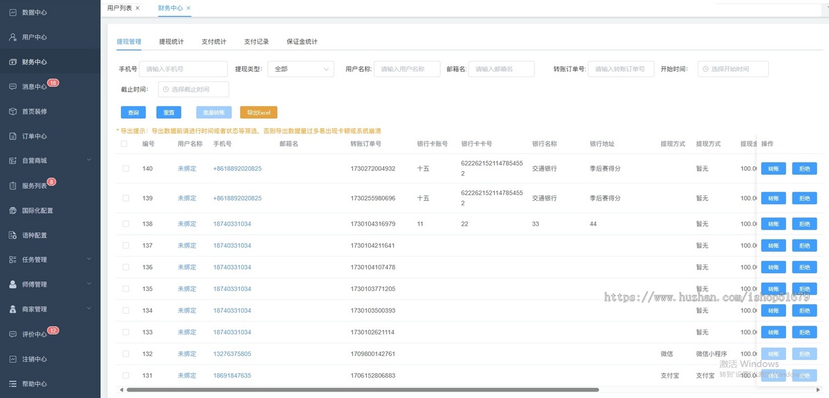The width and height of the screenshot is (829, 398).
Task: Close the 用户列表 tab
Action: click(x=137, y=8)
